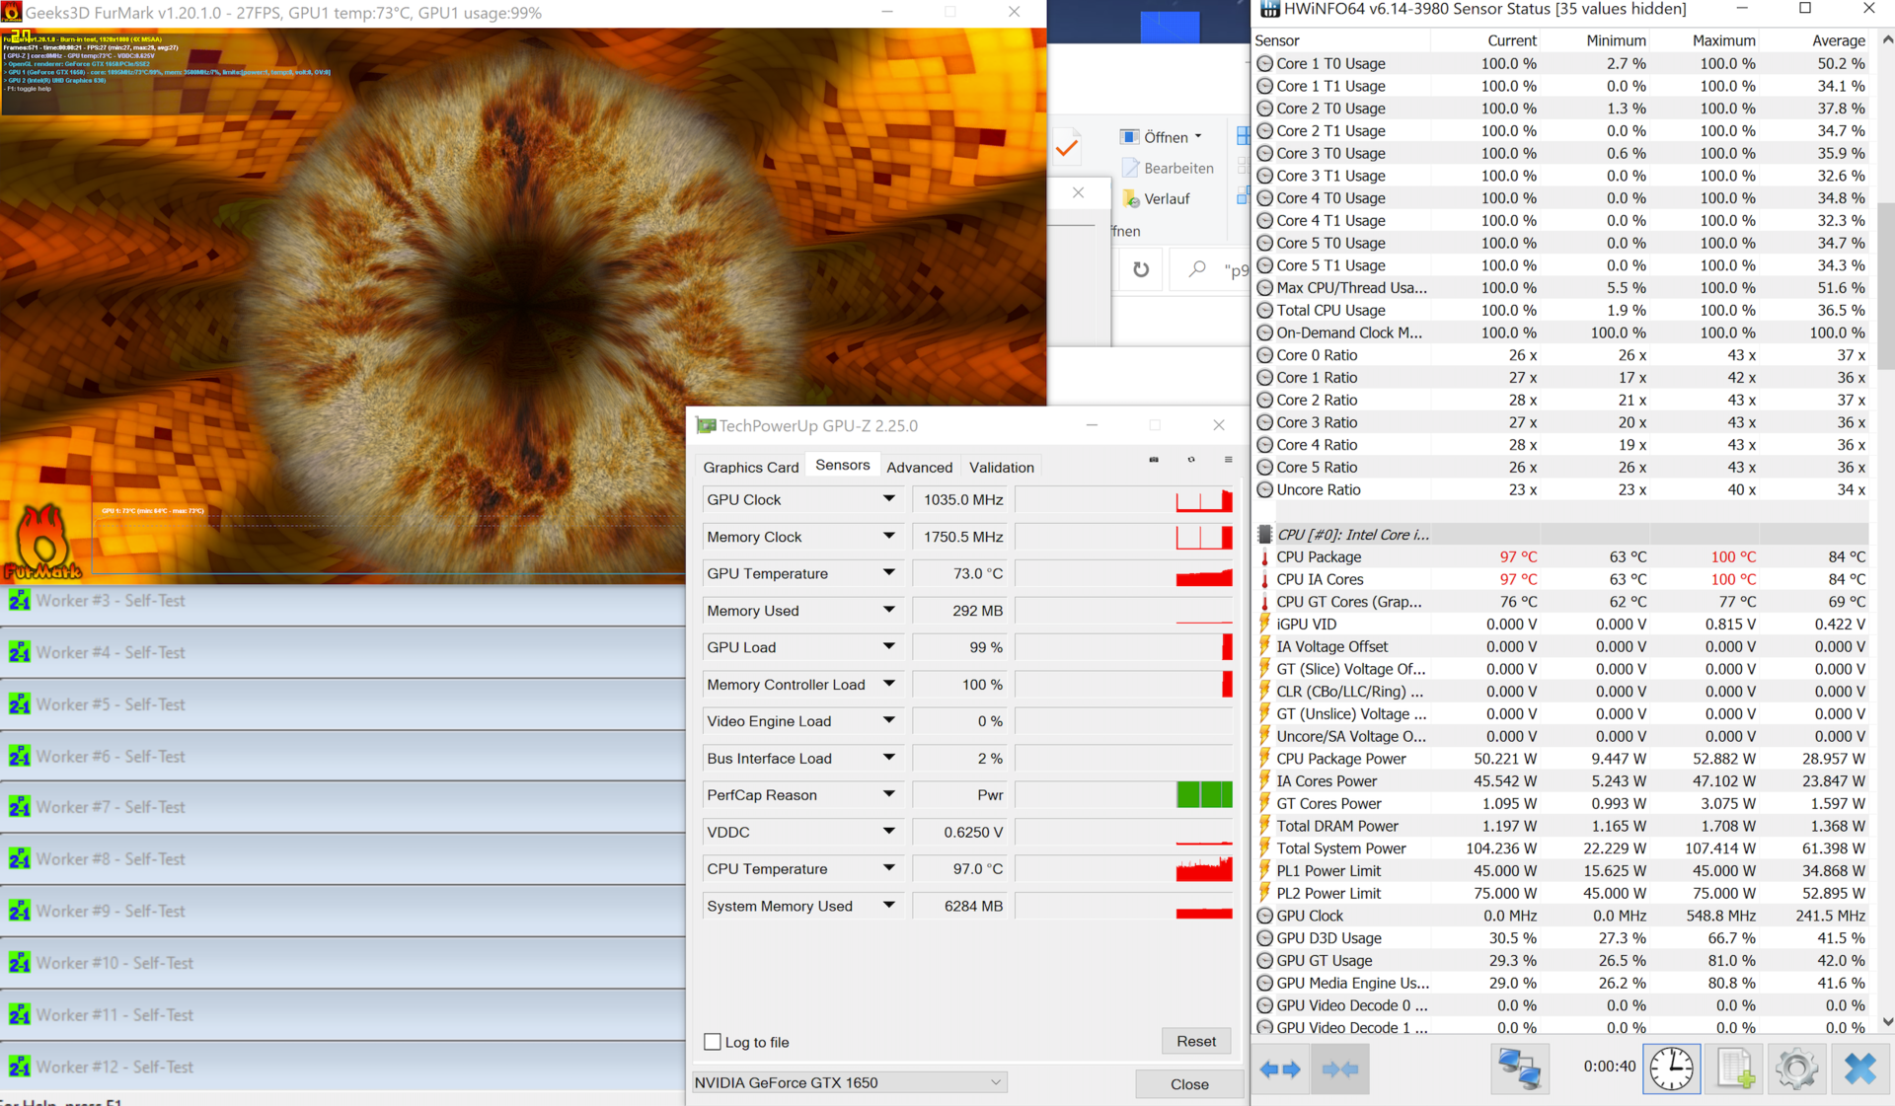Screen dimensions: 1895x1106
Task: Click the HWiNFO vertical scrollbar thumb
Action: coord(1886,286)
